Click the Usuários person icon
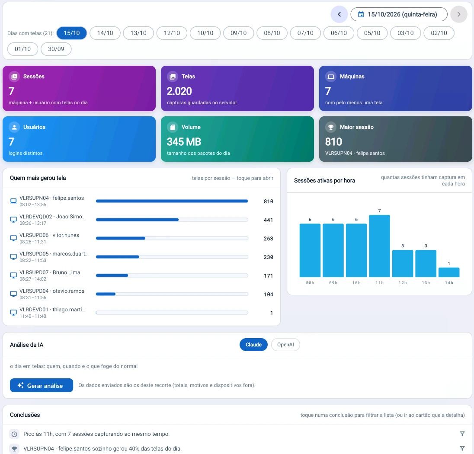 14,127
